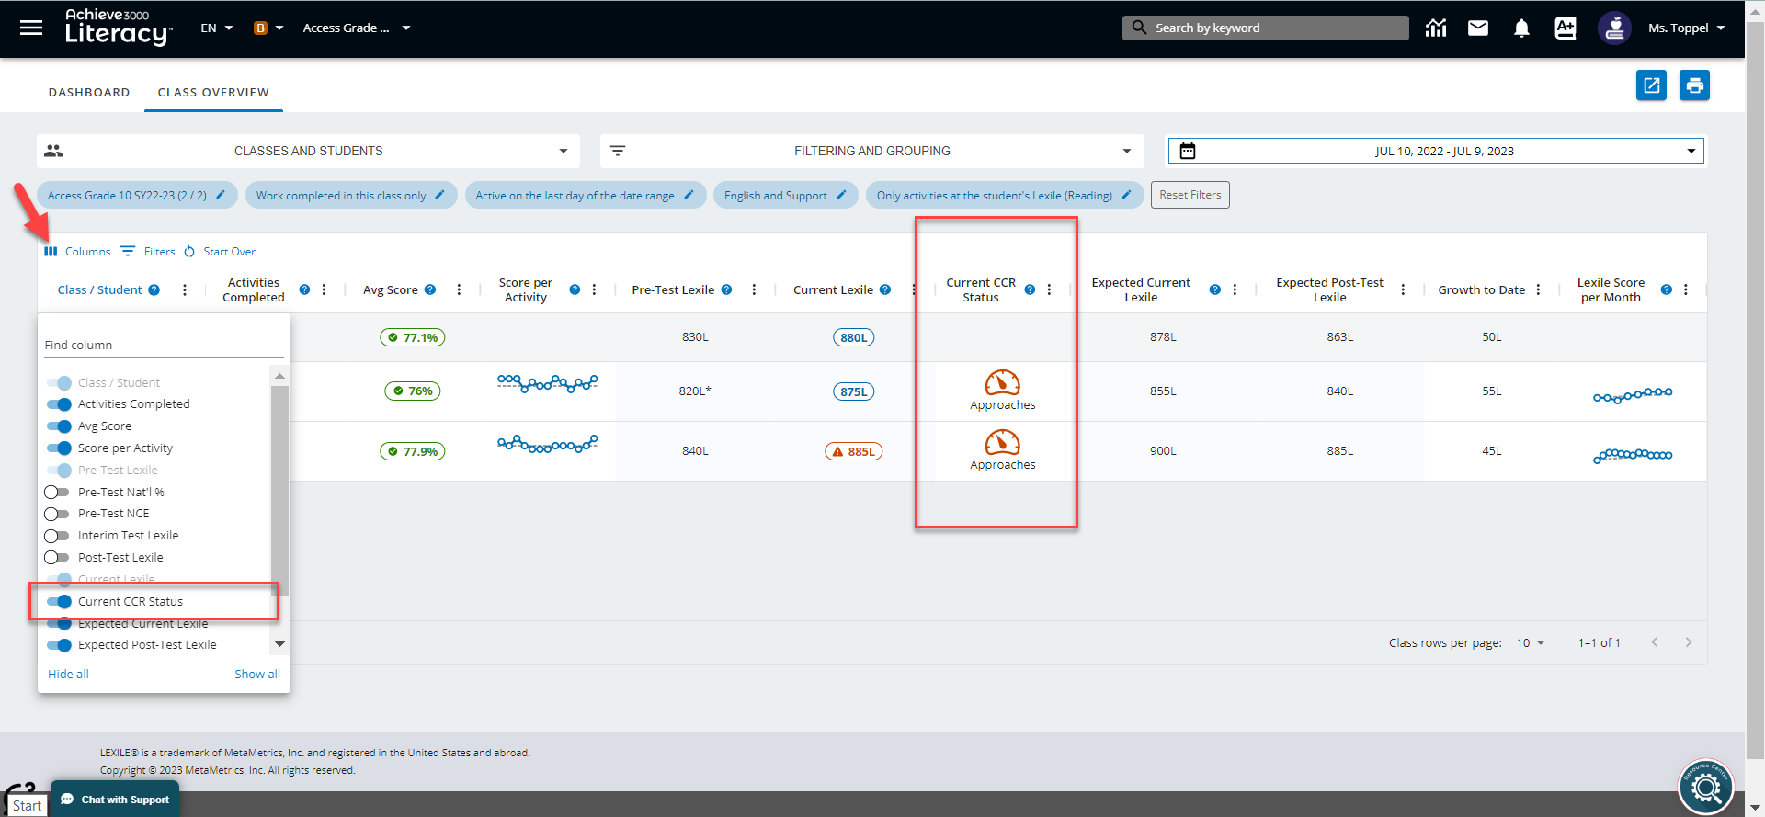The height and width of the screenshot is (817, 1765).
Task: Click help icon next to Class / Student
Action: (154, 289)
